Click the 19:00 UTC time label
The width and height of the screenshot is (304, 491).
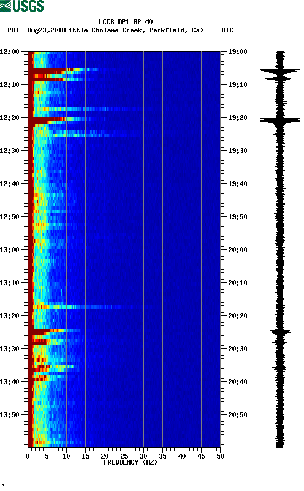pyautogui.click(x=237, y=52)
